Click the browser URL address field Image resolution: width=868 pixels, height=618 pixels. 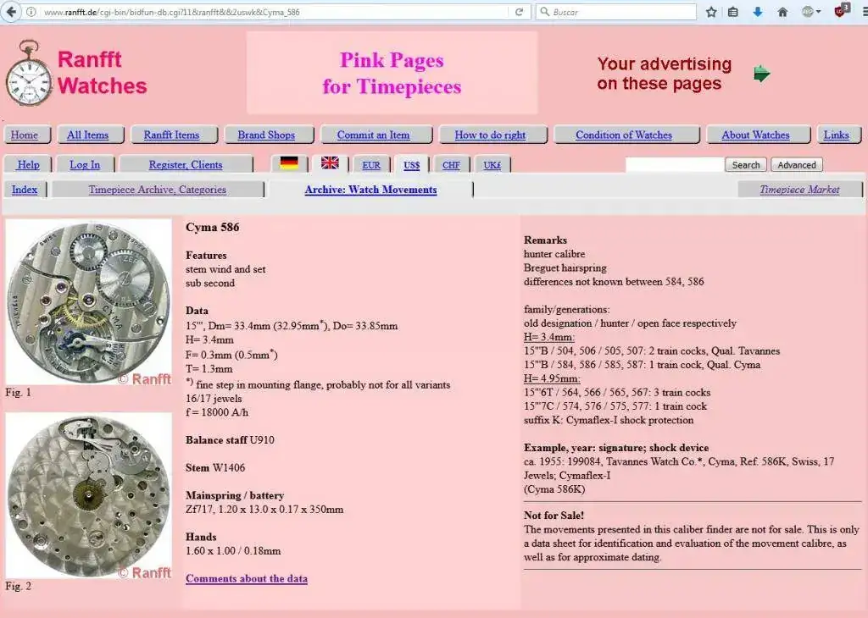[274, 12]
